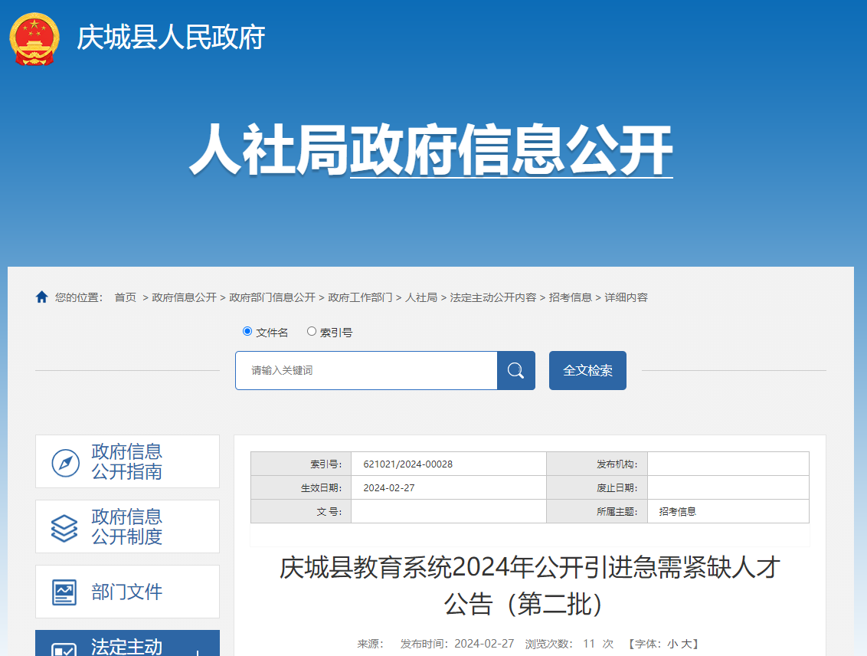Click 法定主动公开内容 breadcrumb link
Image resolution: width=867 pixels, height=656 pixels.
click(x=492, y=297)
